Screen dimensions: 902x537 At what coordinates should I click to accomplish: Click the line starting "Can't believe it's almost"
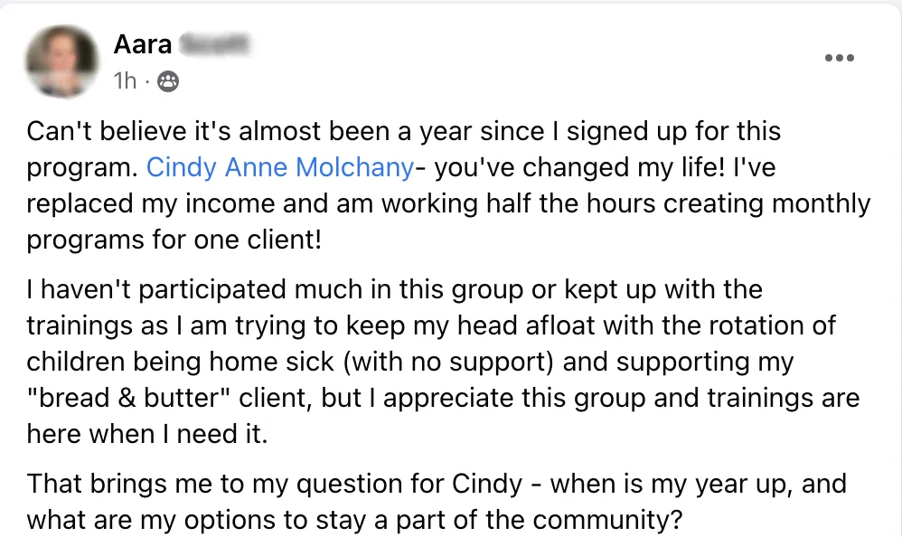pos(403,132)
